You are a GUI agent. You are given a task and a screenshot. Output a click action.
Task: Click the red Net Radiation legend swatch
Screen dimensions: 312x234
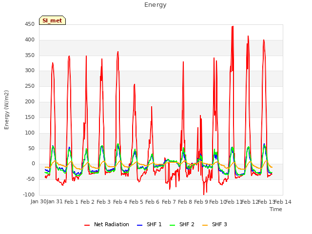(87, 225)
